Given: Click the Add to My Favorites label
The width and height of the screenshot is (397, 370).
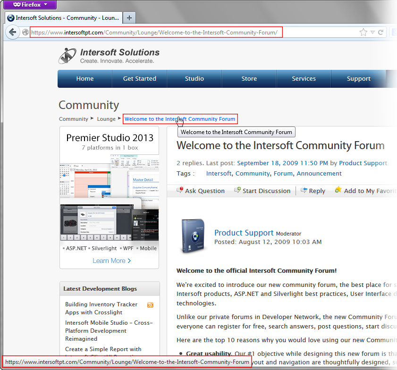Looking at the screenshot, I should click(x=370, y=191).
